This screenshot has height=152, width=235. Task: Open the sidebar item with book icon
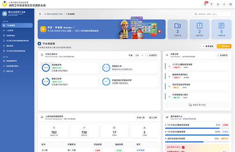17,36
